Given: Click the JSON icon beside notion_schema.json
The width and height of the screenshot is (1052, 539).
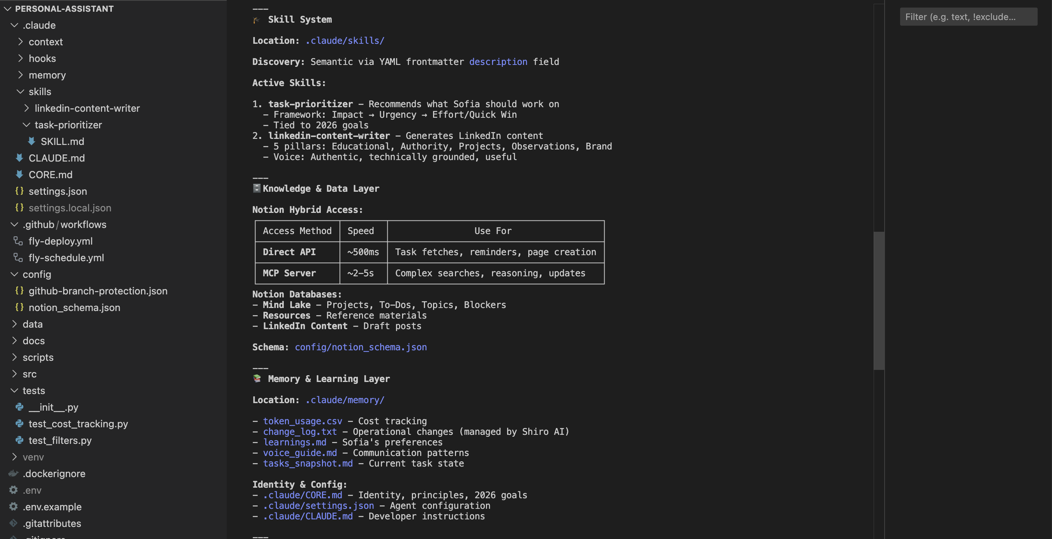Looking at the screenshot, I should click(19, 307).
